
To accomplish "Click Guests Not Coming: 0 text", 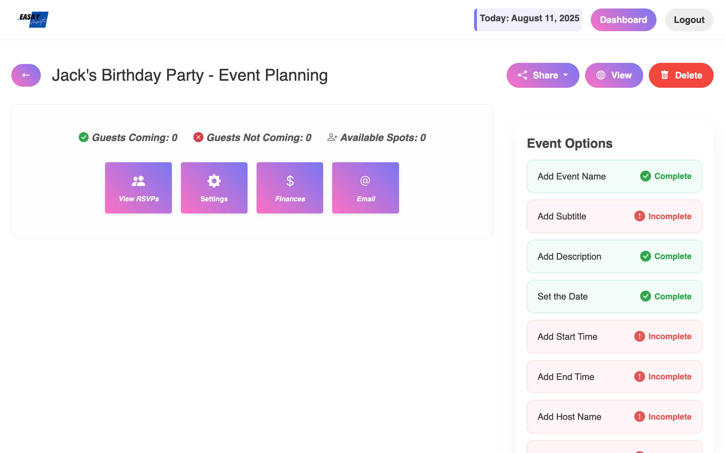I will point(259,138).
